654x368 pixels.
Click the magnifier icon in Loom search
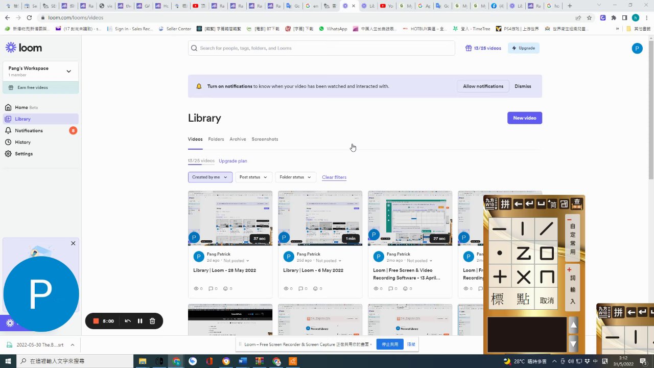194,48
